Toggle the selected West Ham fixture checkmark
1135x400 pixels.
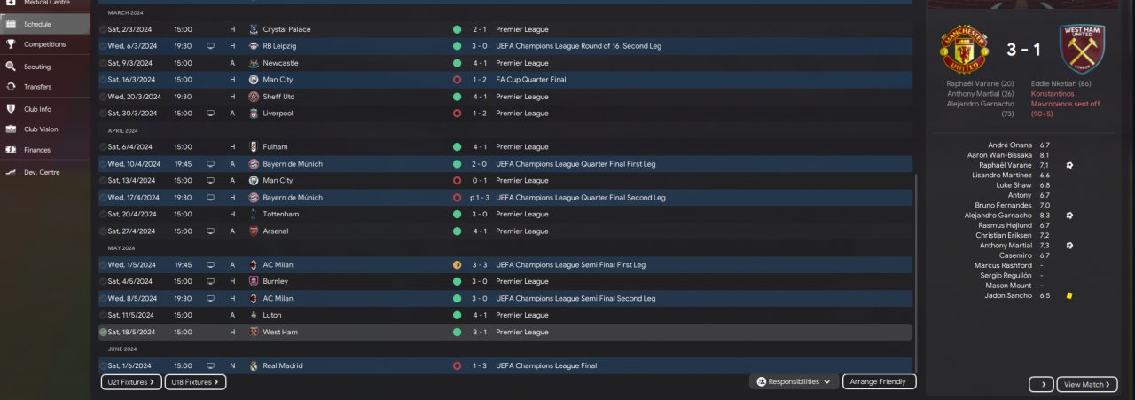click(x=103, y=332)
